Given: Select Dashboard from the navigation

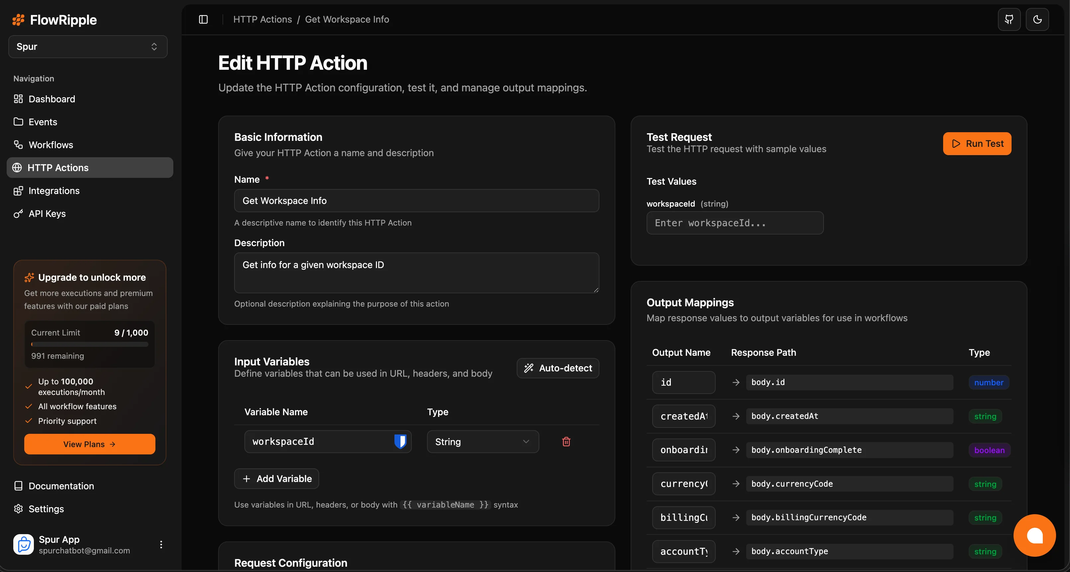Looking at the screenshot, I should pos(51,99).
